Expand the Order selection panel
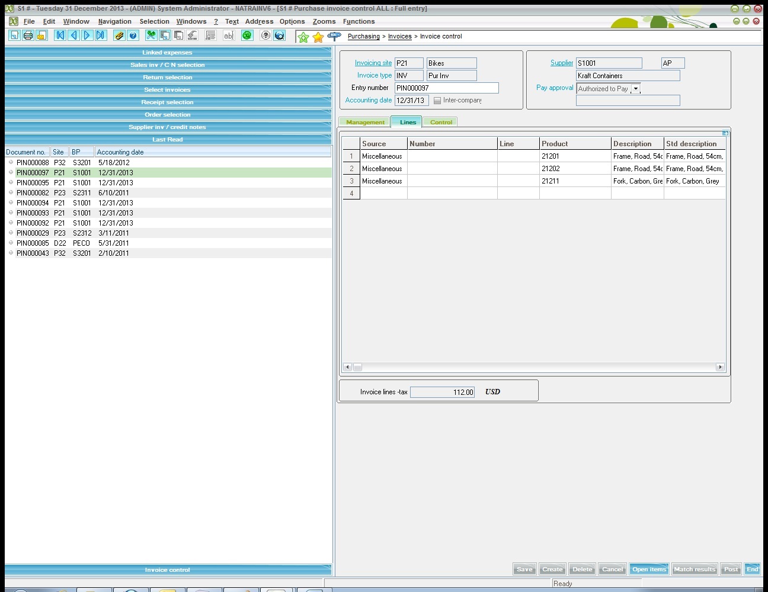The height and width of the screenshot is (592, 768). click(168, 115)
